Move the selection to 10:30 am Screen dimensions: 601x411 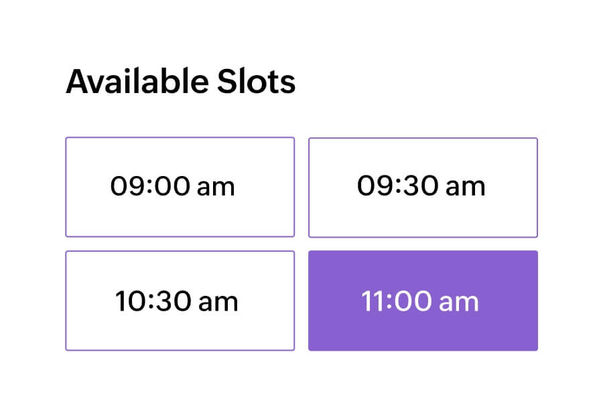coord(180,301)
